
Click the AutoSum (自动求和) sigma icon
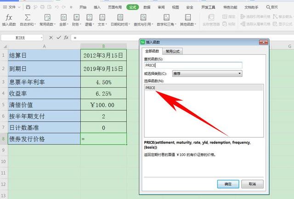click(x=28, y=18)
